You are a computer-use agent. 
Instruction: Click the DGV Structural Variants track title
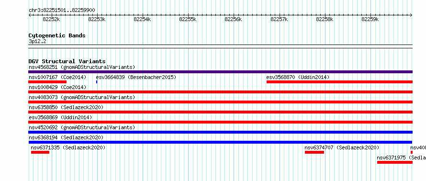(x=67, y=61)
